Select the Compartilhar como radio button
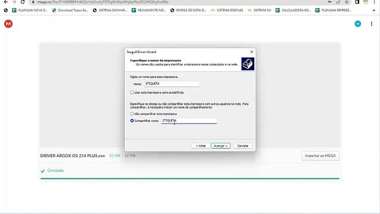 point(132,120)
